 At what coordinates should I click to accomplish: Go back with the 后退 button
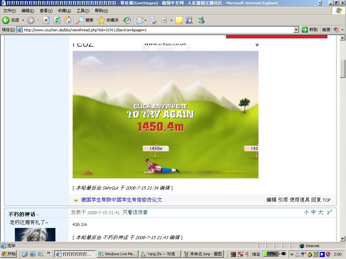10,20
